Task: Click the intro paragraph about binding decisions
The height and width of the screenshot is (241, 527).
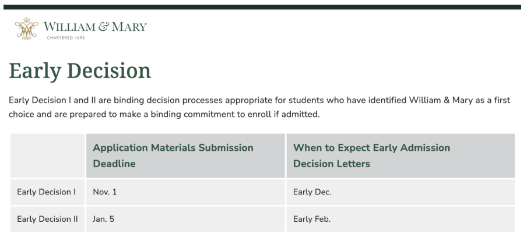Action: point(259,107)
